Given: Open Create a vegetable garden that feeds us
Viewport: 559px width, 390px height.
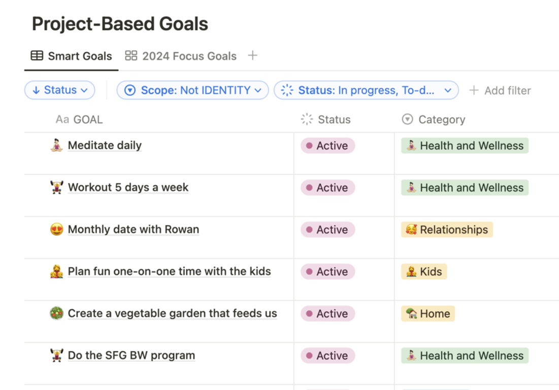Looking at the screenshot, I should pyautogui.click(x=172, y=314).
